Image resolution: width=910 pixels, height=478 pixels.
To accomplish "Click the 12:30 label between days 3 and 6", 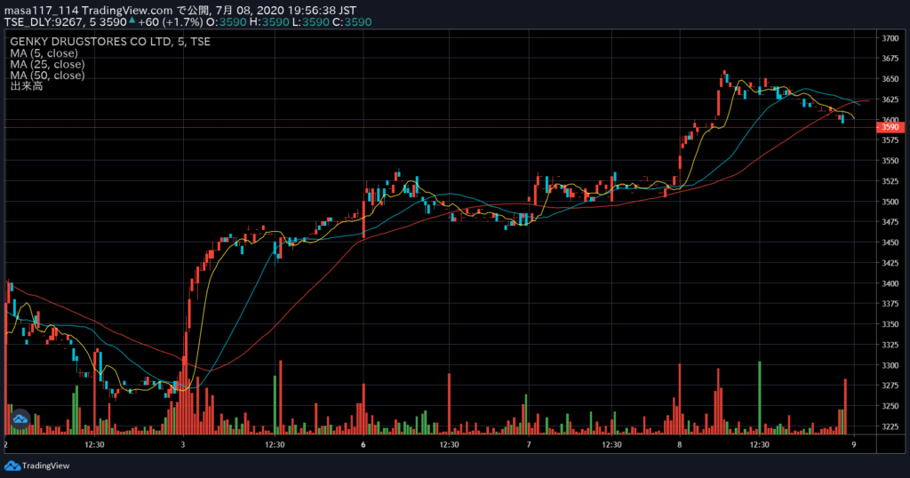I will tap(275, 445).
